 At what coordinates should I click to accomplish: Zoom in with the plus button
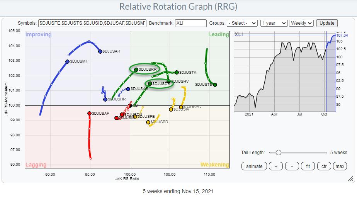(x=276, y=166)
